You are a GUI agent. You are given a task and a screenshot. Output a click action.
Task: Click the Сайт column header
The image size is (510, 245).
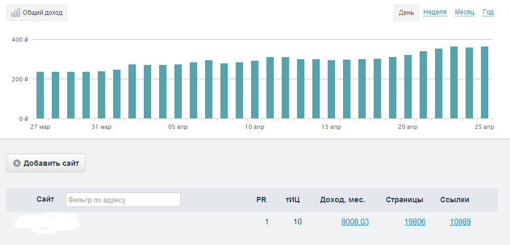click(x=45, y=200)
